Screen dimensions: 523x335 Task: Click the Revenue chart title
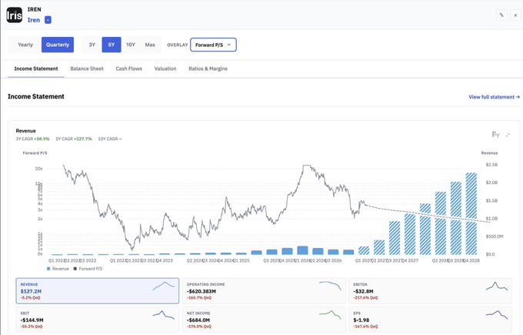point(25,131)
